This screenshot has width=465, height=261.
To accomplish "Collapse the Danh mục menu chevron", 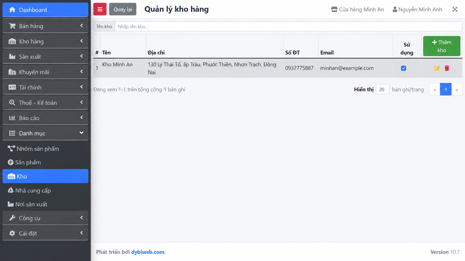I will [81, 133].
